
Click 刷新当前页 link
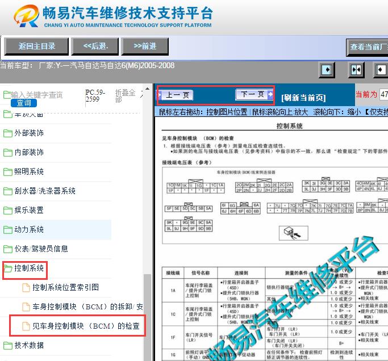tap(303, 98)
